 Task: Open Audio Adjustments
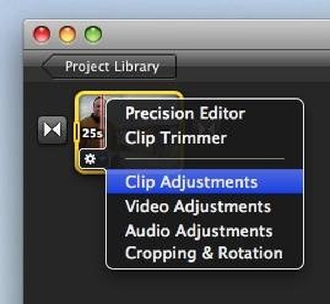[x=199, y=231]
